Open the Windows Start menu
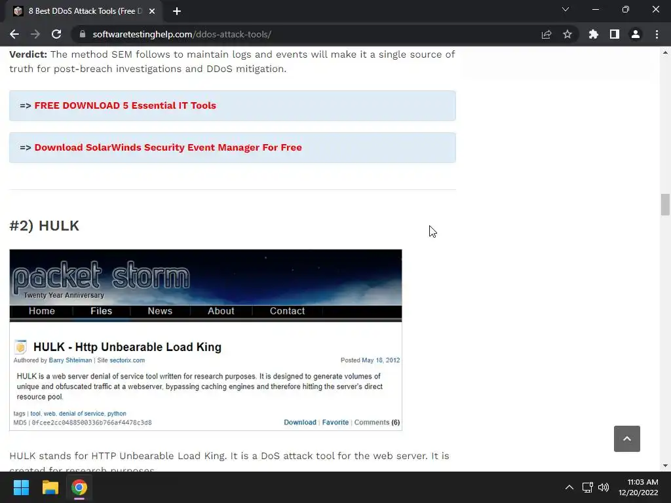The height and width of the screenshot is (503, 671). tap(21, 487)
